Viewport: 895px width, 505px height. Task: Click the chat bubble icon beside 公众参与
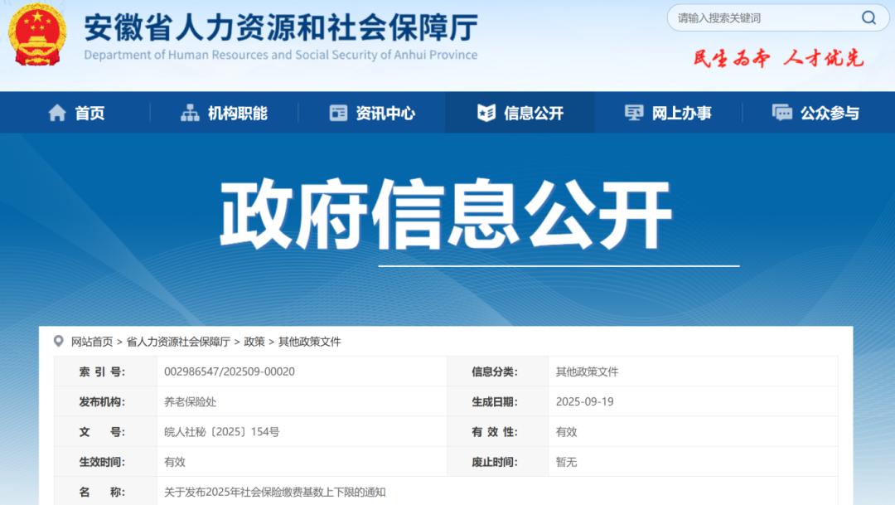pos(781,114)
